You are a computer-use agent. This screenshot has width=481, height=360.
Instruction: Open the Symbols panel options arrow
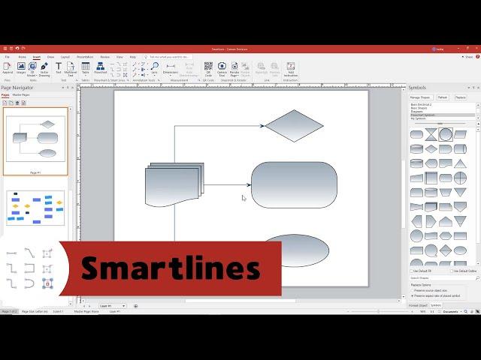click(x=469, y=88)
